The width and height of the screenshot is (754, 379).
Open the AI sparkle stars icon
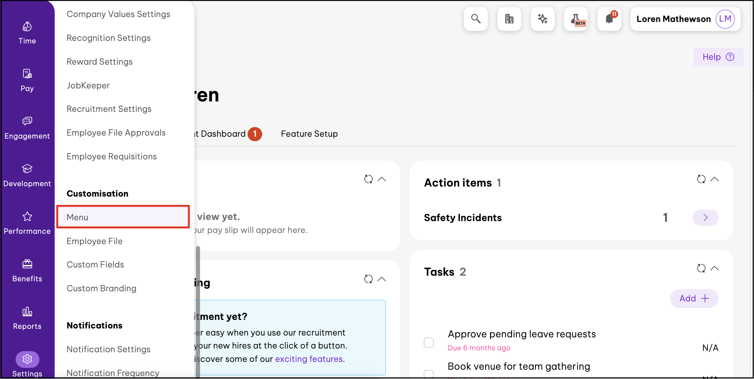[x=542, y=19]
